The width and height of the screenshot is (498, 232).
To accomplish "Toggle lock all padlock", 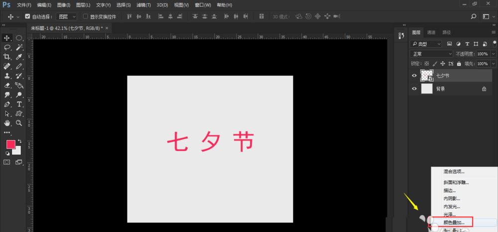I will tap(459, 64).
